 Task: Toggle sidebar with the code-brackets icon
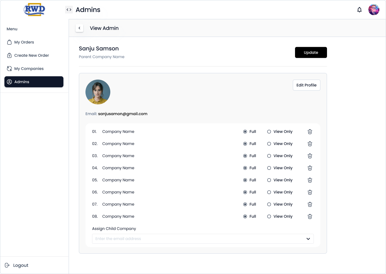[x=69, y=10]
